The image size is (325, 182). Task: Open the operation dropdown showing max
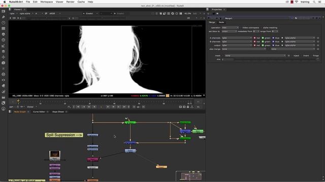230,28
